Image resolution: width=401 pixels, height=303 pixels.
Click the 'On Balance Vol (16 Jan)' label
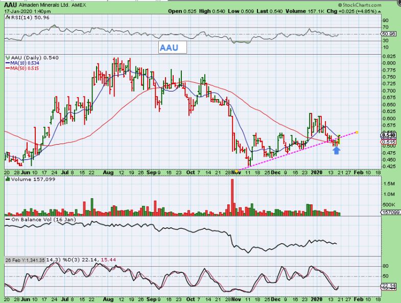[44, 220]
